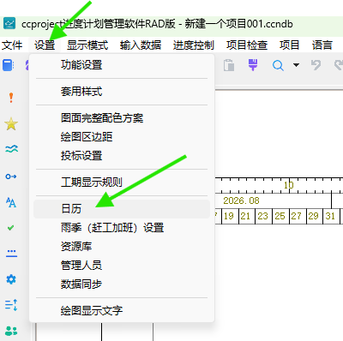Image resolution: width=343 pixels, height=341 pixels.
Task: Open the 项目检查 menu
Action: pos(247,45)
